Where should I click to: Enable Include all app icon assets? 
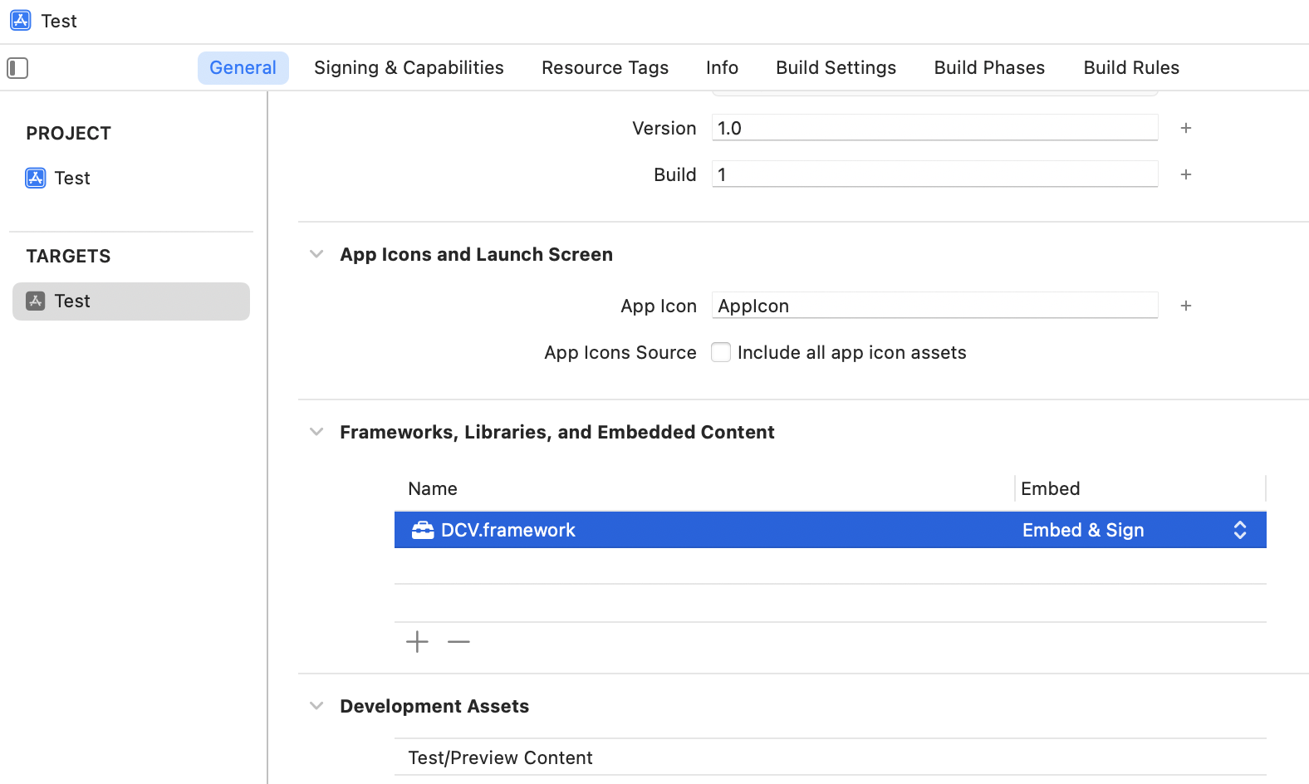click(x=721, y=352)
